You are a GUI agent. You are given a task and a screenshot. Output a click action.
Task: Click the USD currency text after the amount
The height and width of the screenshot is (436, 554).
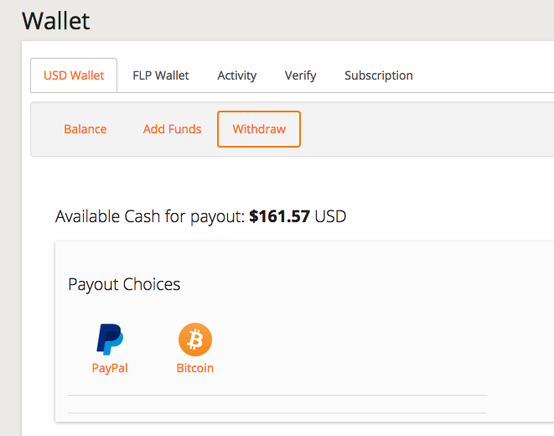(x=330, y=217)
